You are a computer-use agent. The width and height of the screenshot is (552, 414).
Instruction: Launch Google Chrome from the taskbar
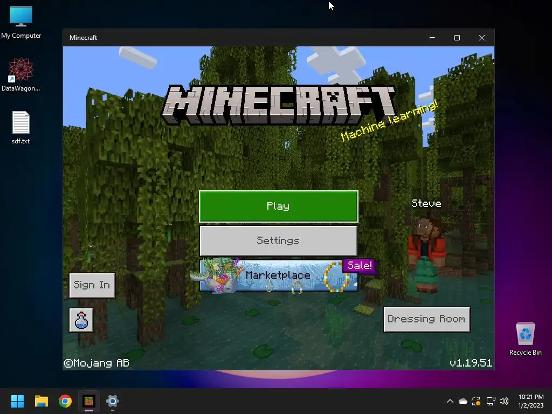click(x=65, y=401)
